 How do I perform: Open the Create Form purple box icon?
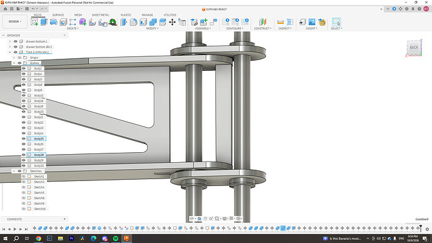coord(83,22)
